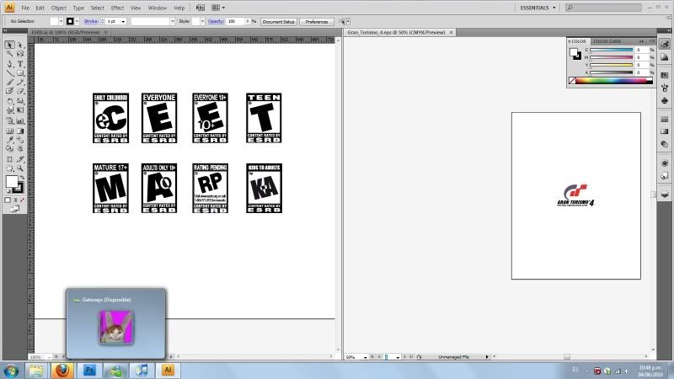Select the Rectangle tool
The width and height of the screenshot is (674, 379).
point(19,73)
